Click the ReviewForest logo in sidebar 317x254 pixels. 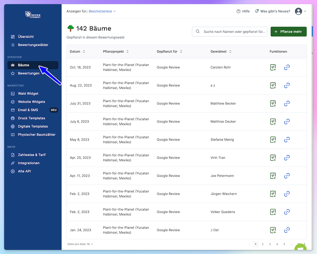pos(33,14)
